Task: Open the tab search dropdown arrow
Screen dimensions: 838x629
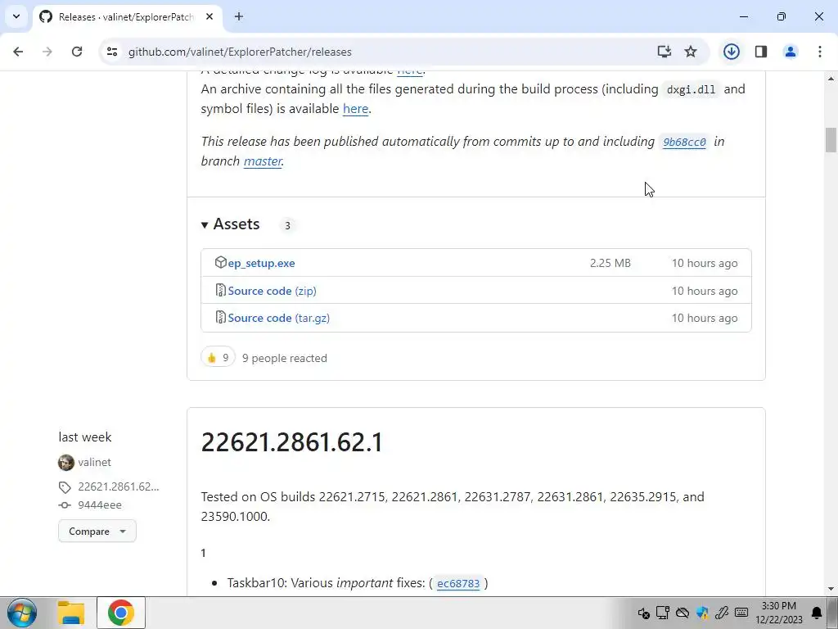Action: point(16,16)
